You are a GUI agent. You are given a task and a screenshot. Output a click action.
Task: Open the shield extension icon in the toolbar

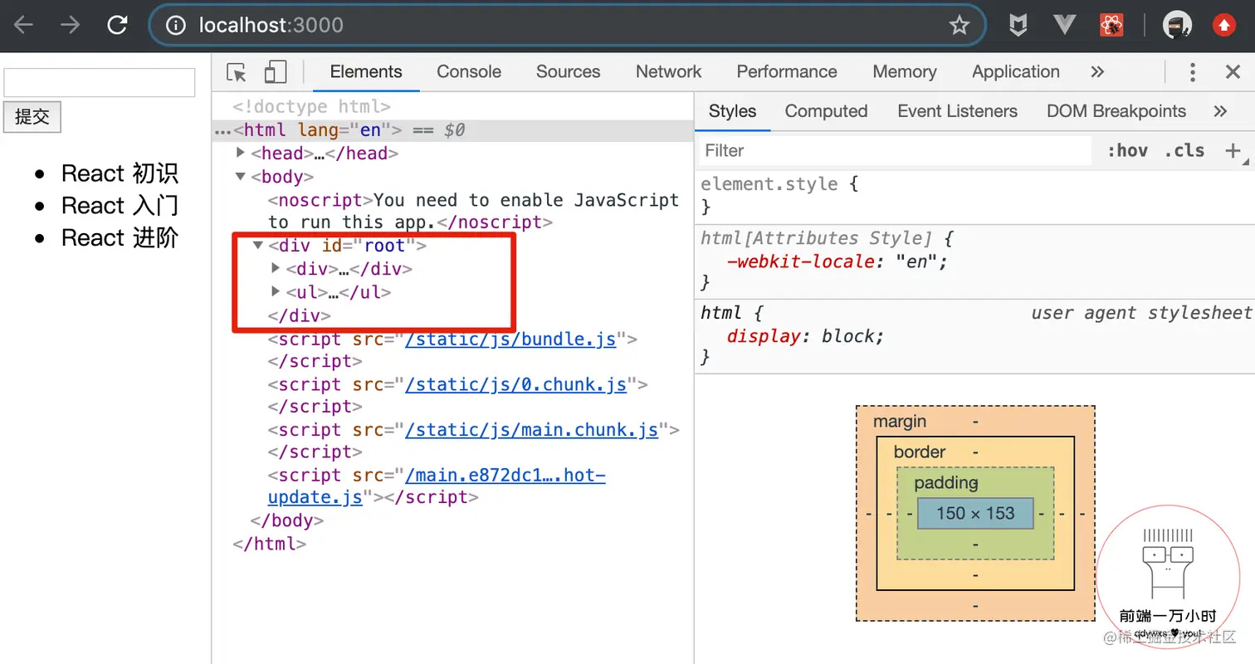1018,26
